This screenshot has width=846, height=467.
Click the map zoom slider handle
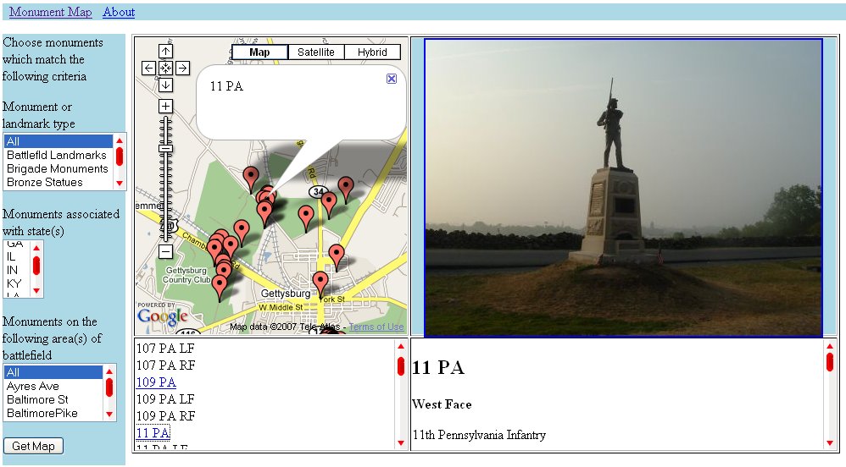coord(165,149)
